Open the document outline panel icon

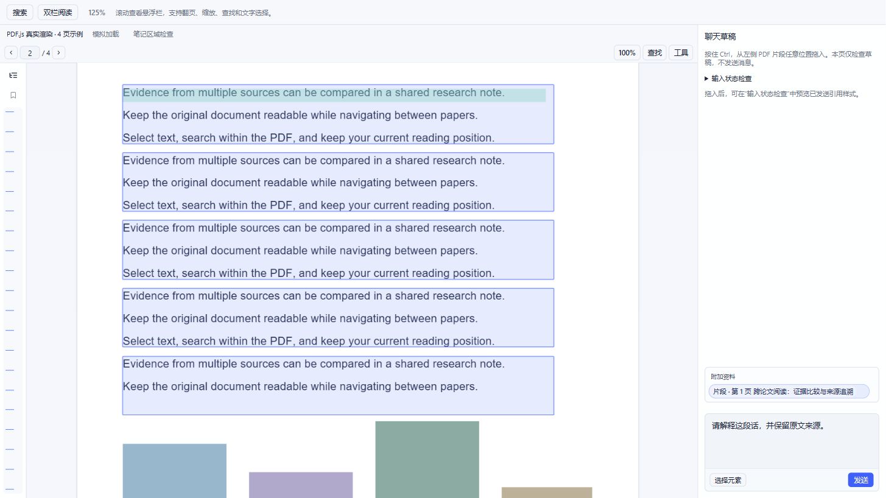[13, 75]
